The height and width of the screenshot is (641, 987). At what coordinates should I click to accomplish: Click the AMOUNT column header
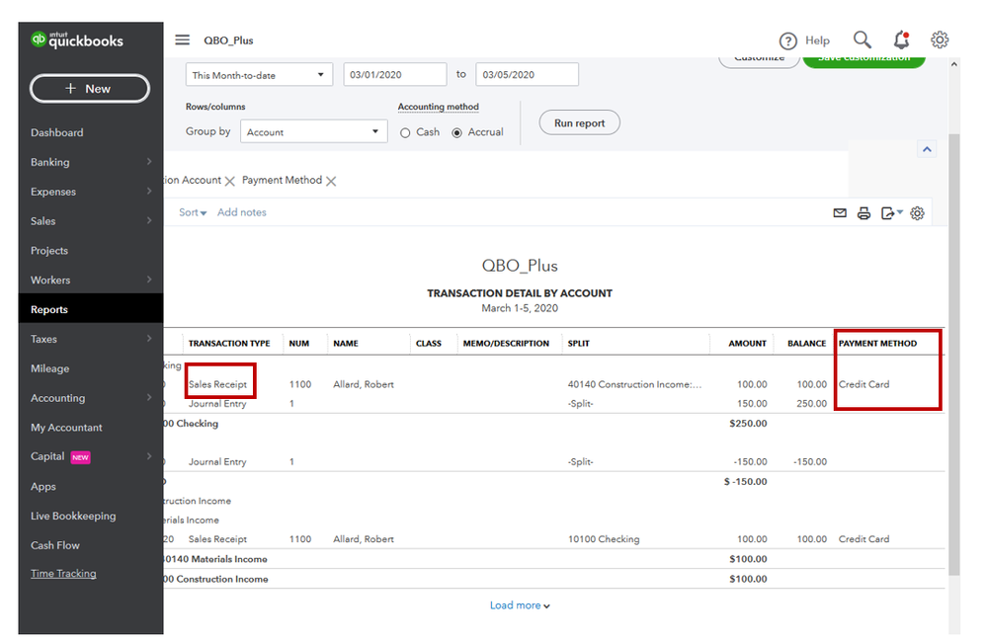747,344
